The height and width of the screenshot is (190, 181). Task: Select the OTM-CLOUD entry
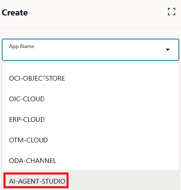[90, 140]
